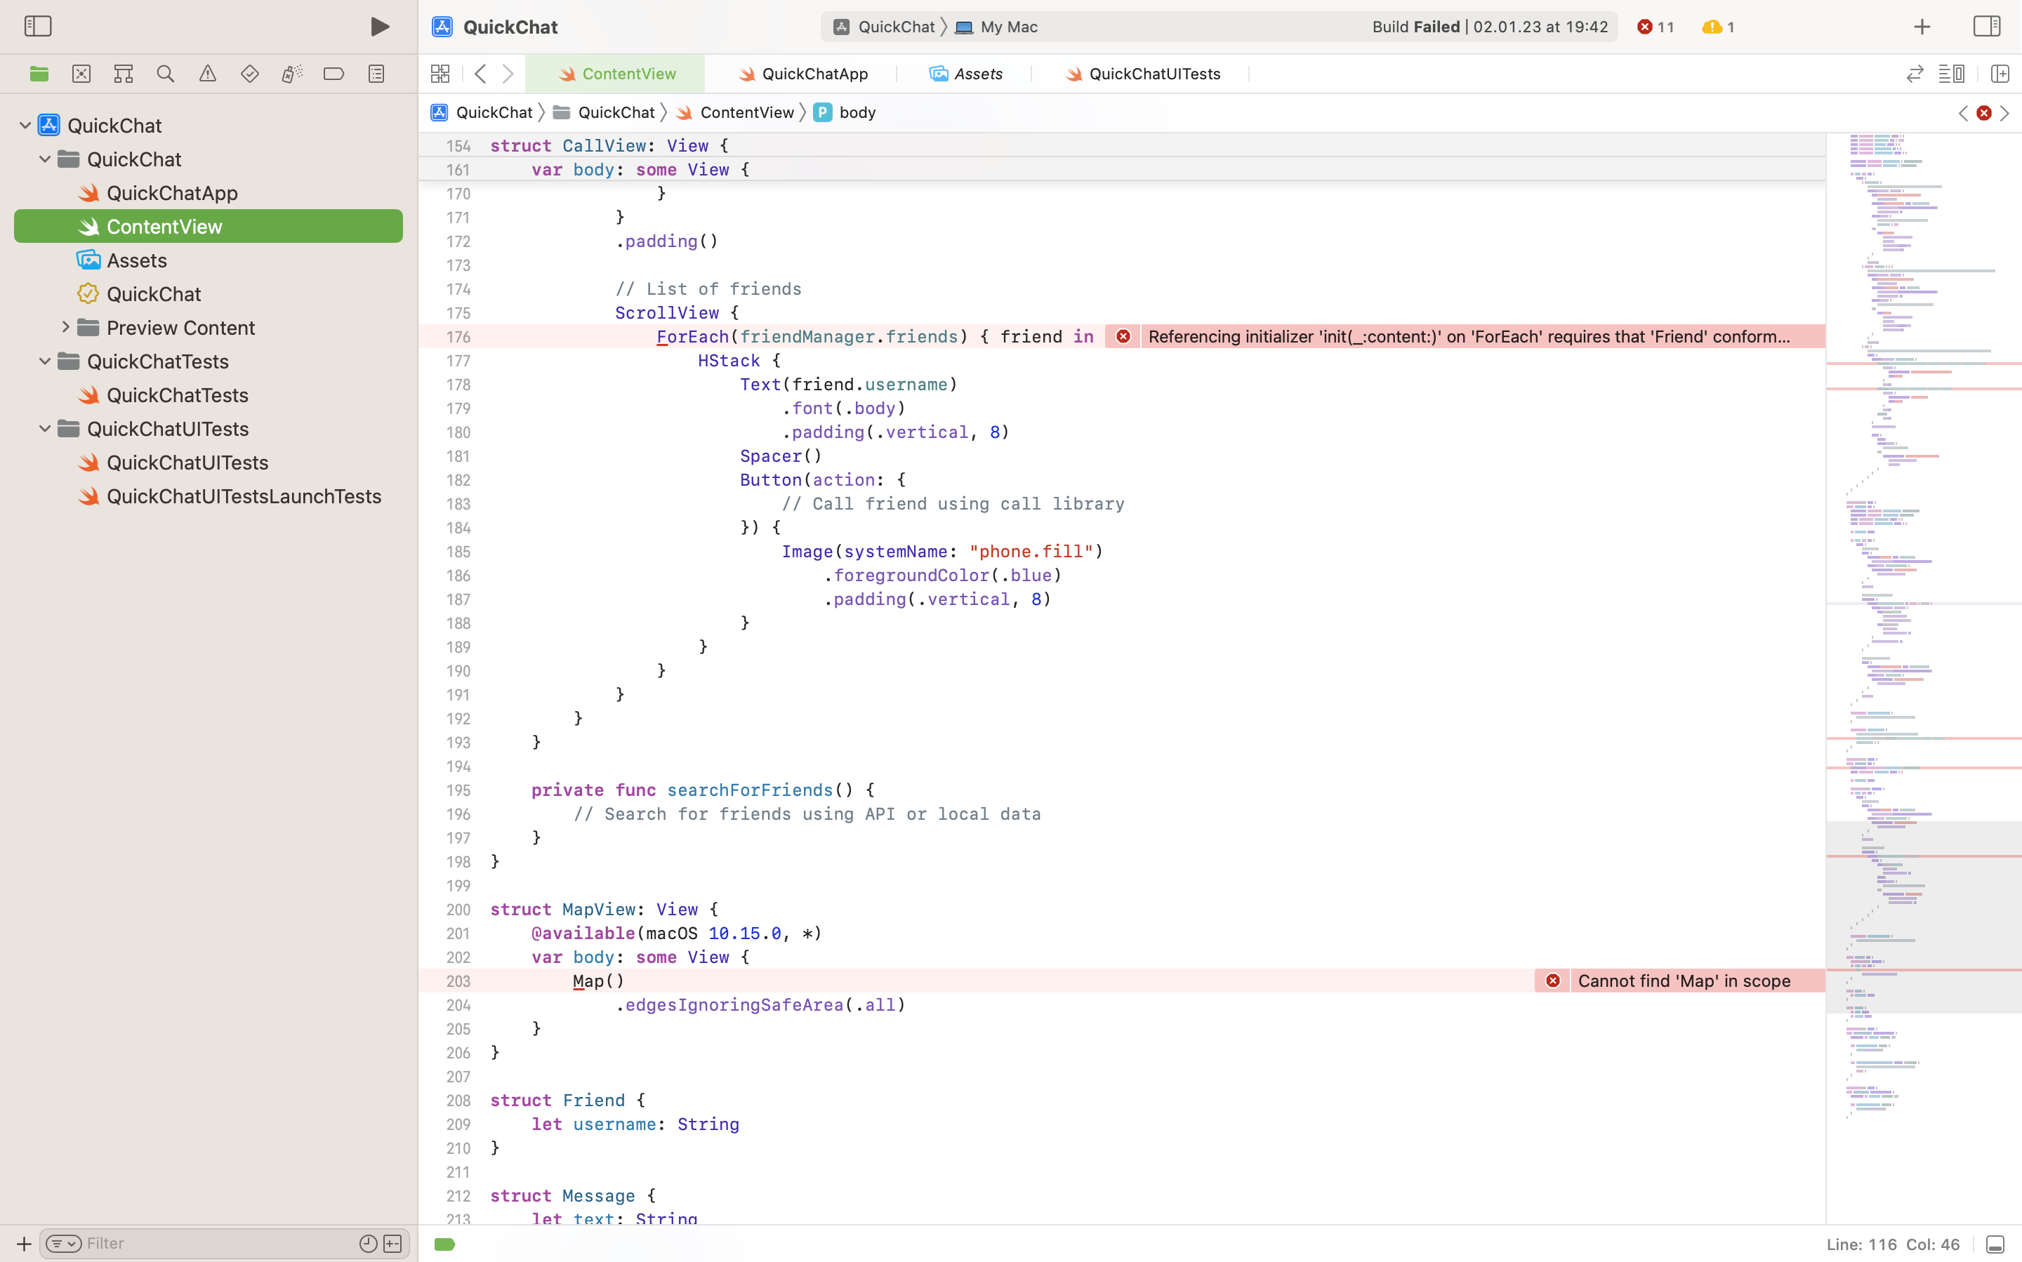Go forward in editor history

point(508,74)
